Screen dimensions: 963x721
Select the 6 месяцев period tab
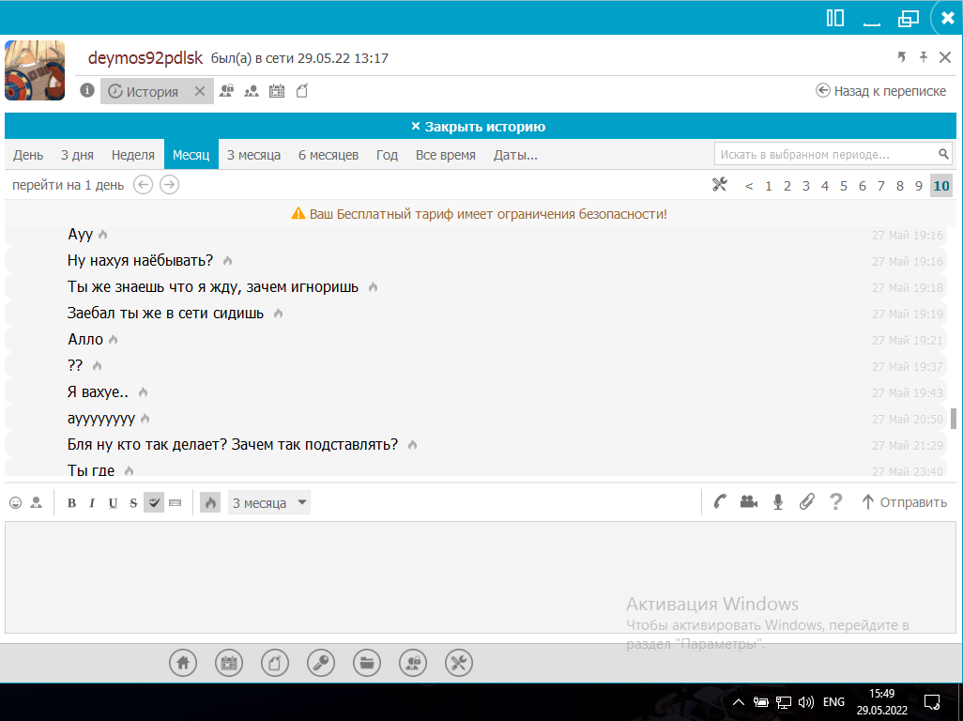[329, 155]
